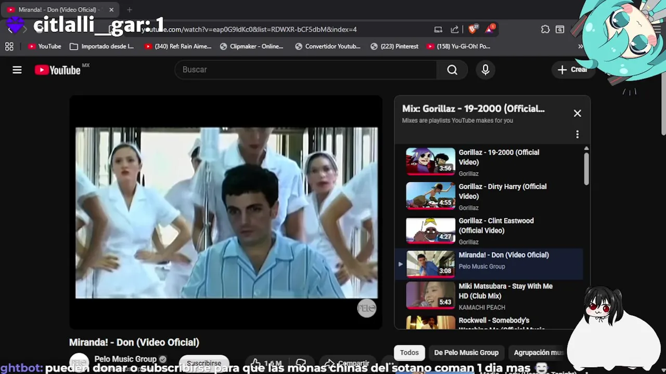Open the Yu-Gi-Oh! Po bookmark

point(458,46)
